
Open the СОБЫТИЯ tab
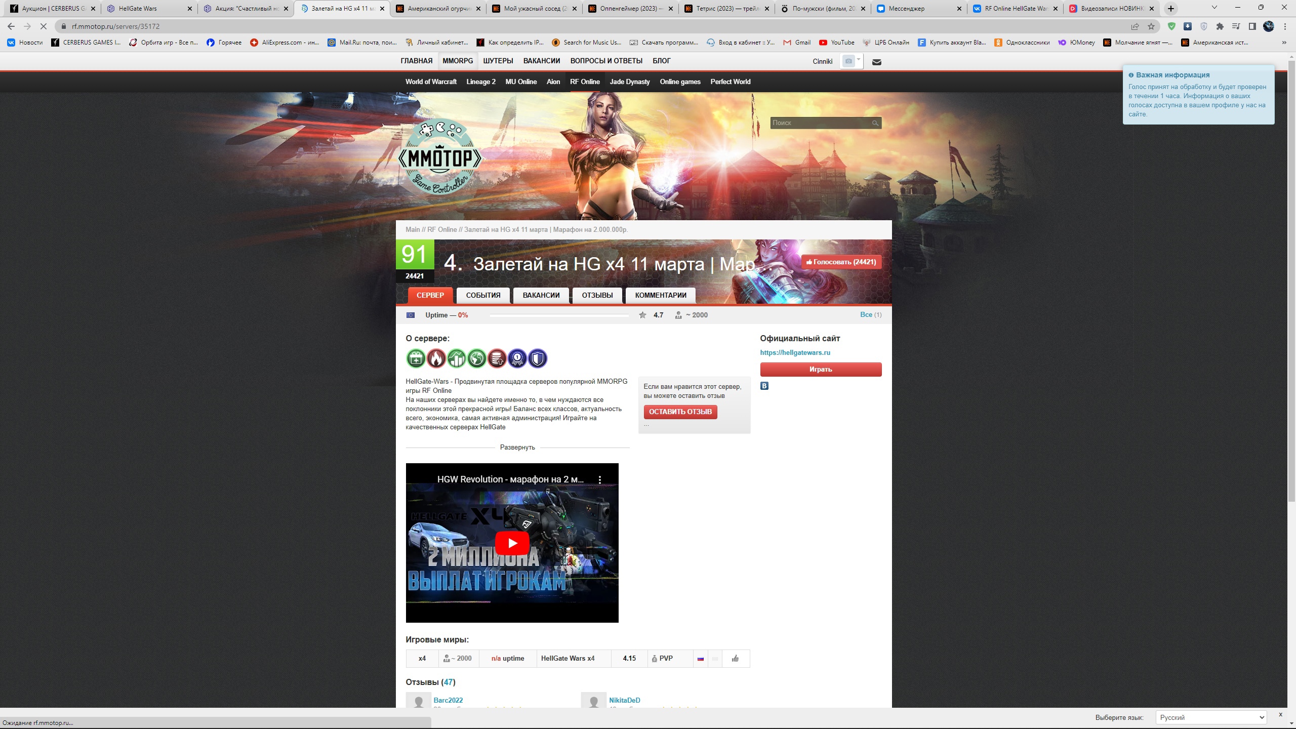click(x=483, y=295)
